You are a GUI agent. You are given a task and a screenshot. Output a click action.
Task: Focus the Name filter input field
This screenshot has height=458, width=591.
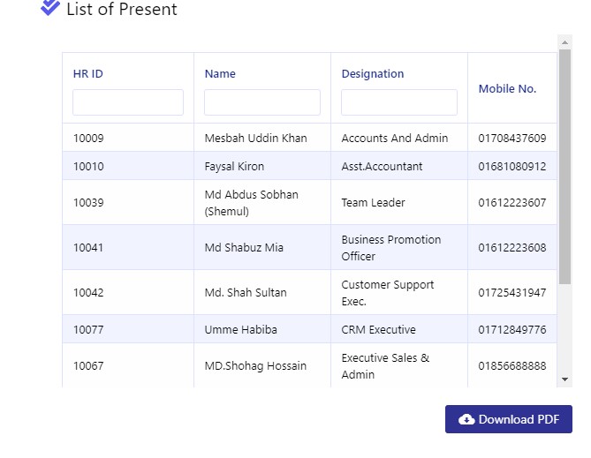click(262, 102)
